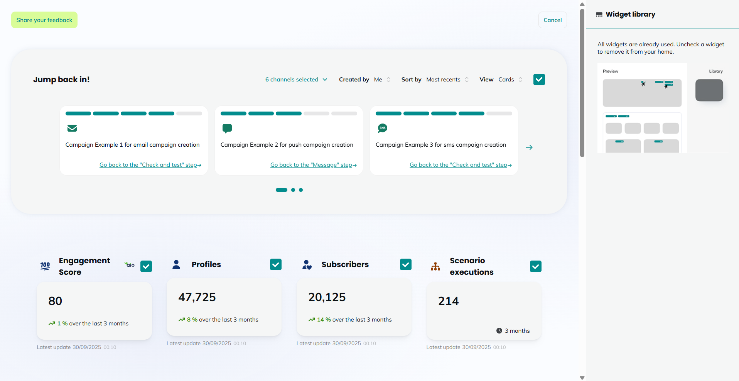Click the Subscribers card showing 20,125

pos(354,307)
